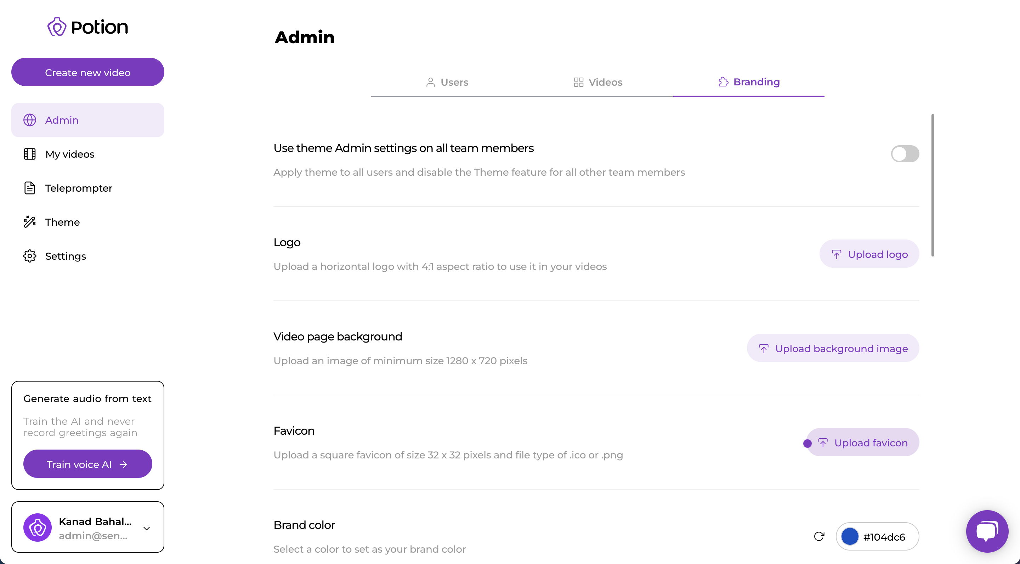Screen dimensions: 1020x564
Task: Click the Upload logo button
Action: click(x=869, y=254)
